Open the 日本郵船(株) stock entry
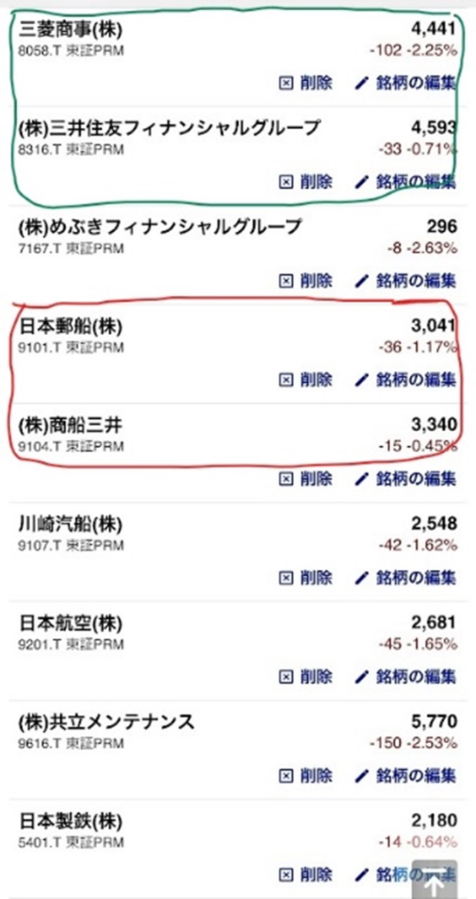Viewport: 476px width, 899px height. click(71, 326)
